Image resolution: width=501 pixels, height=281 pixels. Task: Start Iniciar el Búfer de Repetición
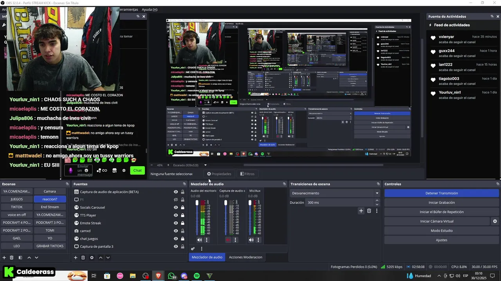(442, 212)
